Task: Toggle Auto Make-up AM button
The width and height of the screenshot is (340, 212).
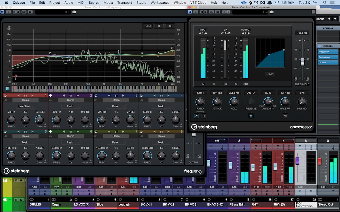Action: point(285,116)
